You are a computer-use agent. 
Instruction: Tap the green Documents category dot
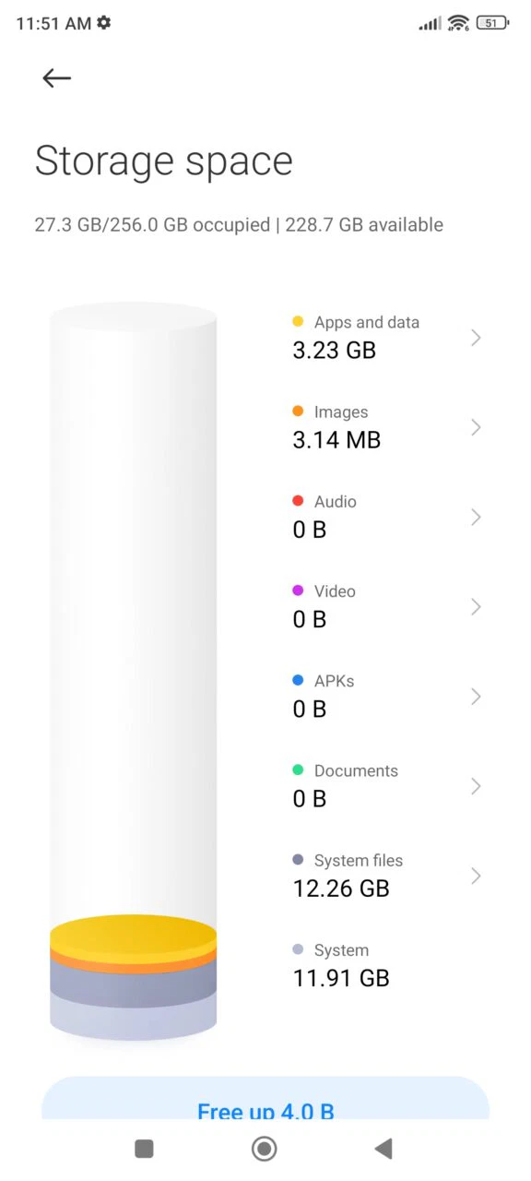(297, 769)
